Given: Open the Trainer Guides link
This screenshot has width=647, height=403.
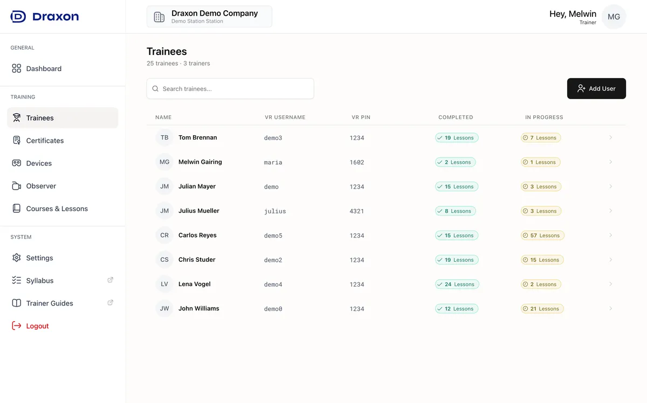Looking at the screenshot, I should tap(63, 303).
